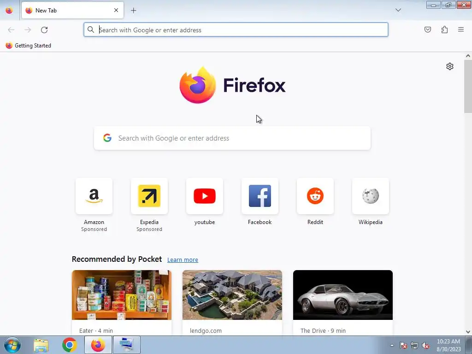472x354 pixels.
Task: Click the Show desktop strip on taskbar
Action: pos(469,345)
